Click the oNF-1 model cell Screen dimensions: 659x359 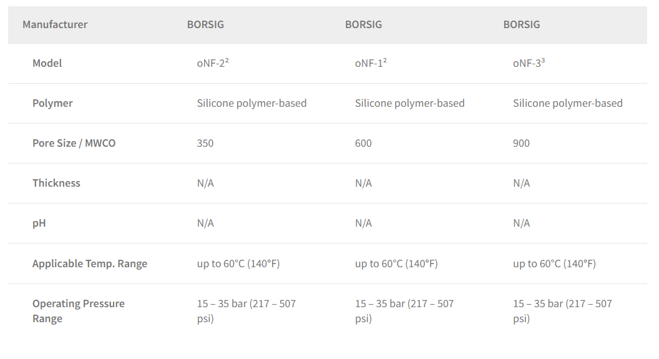coord(371,63)
